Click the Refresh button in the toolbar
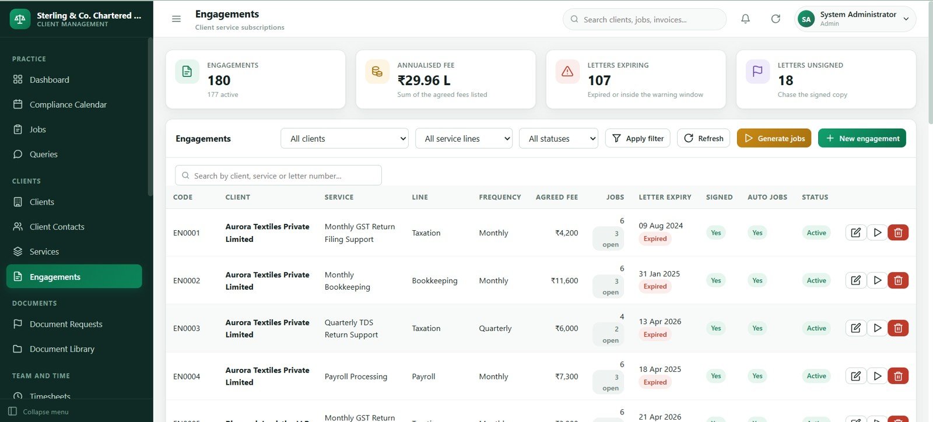The image size is (933, 422). click(x=703, y=138)
